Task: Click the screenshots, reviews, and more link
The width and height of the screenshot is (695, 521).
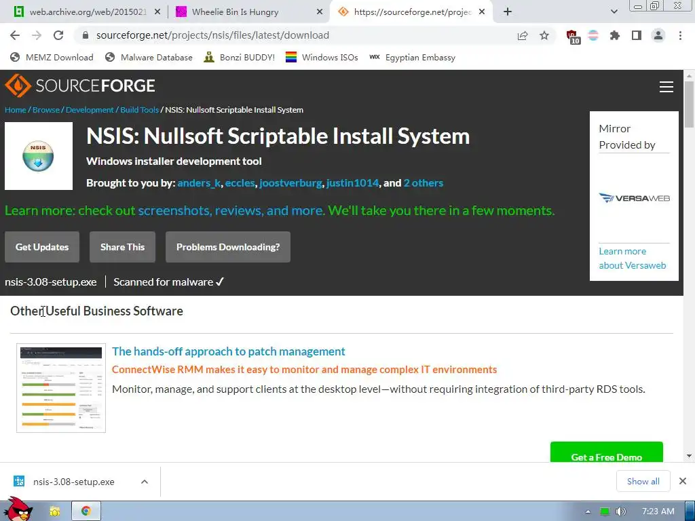Action: click(231, 210)
